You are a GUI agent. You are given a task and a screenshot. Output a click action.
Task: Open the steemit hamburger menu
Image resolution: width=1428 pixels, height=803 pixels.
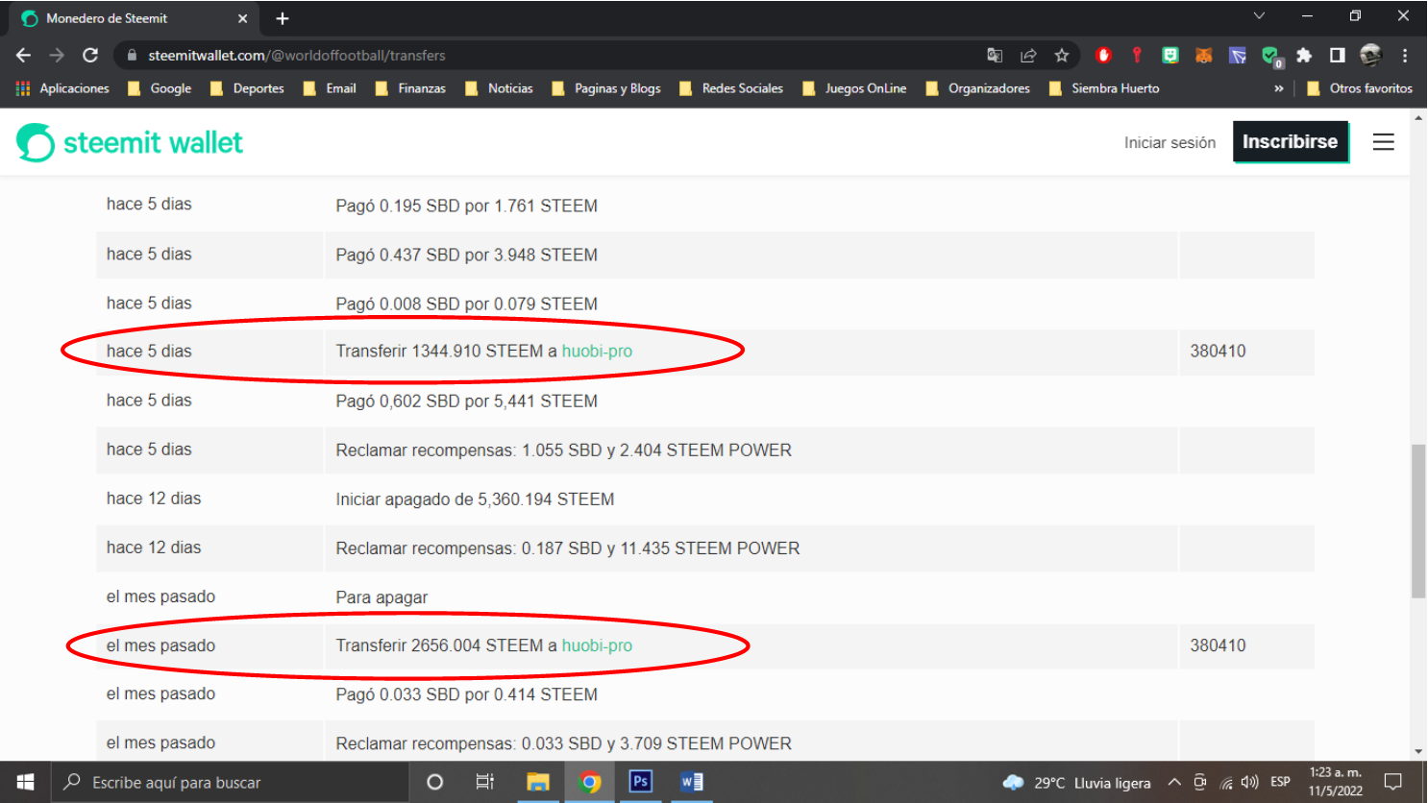[x=1383, y=142]
